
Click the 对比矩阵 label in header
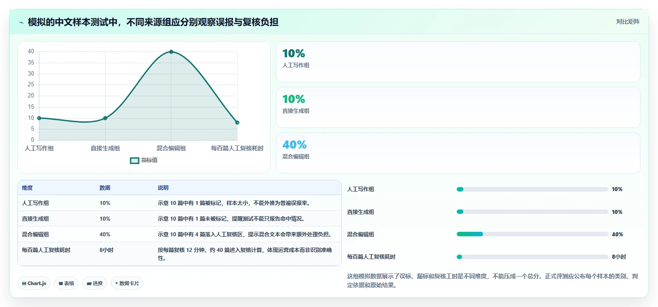(x=628, y=21)
